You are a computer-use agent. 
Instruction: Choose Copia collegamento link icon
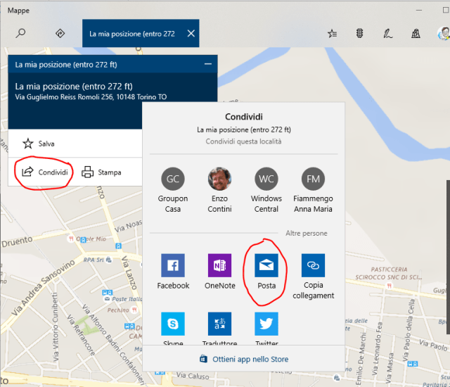[313, 265]
